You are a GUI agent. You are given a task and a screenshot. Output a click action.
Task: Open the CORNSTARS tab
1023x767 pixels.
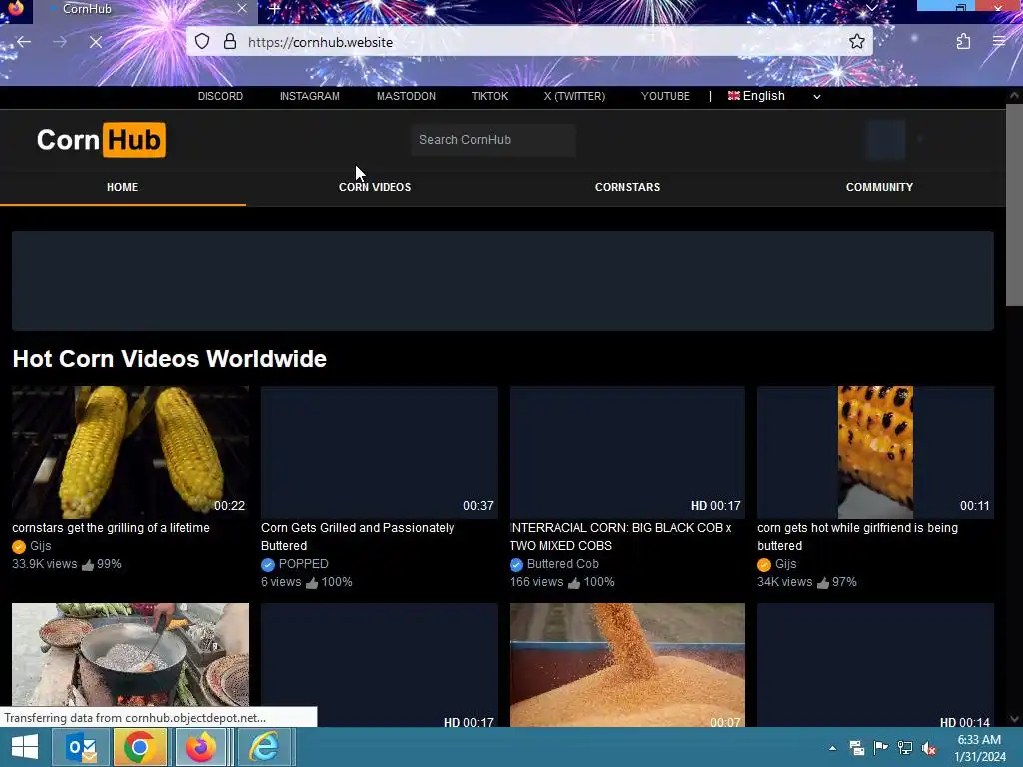(x=627, y=187)
